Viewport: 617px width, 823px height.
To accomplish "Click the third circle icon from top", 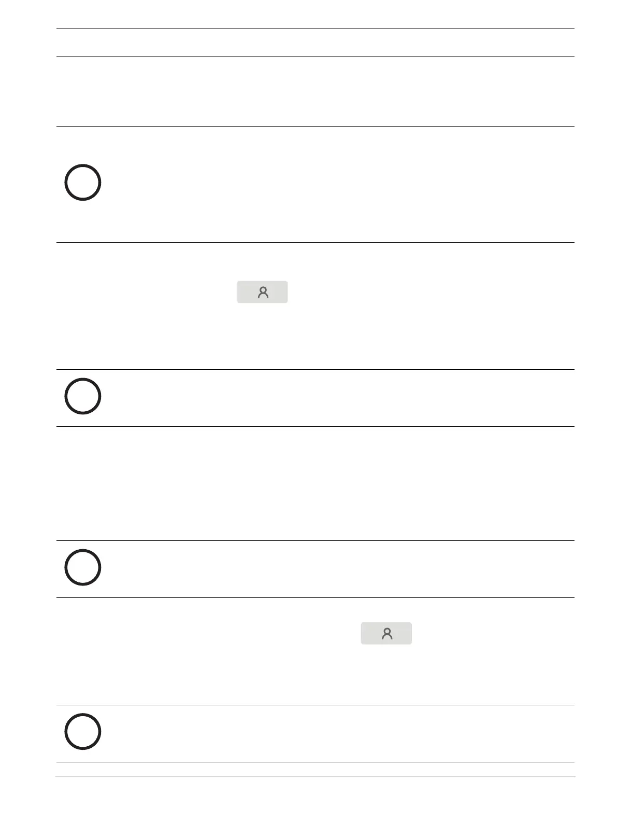I will tap(82, 567).
